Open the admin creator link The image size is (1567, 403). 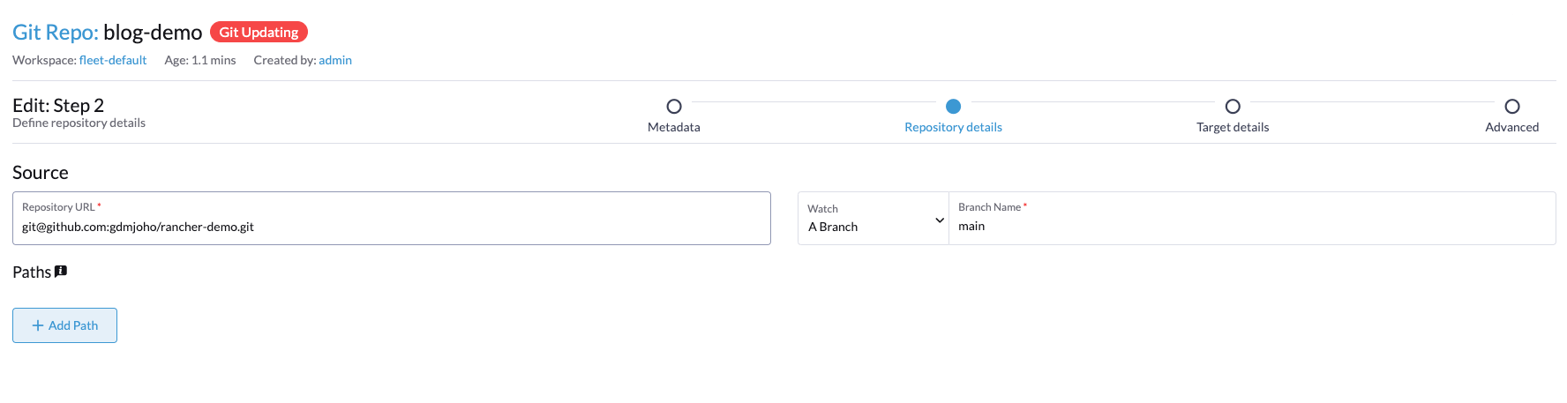pos(335,60)
